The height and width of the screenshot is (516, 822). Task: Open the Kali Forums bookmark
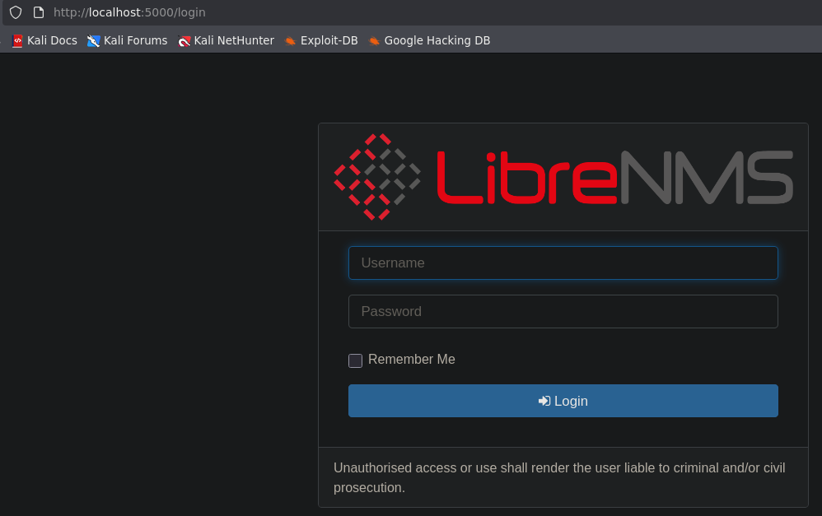point(128,40)
